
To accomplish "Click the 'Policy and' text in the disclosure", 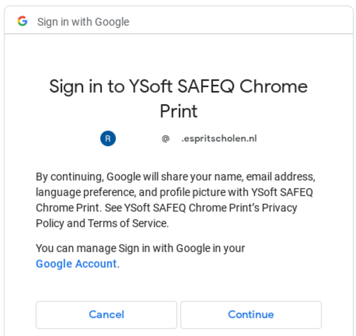I will coord(60,223).
